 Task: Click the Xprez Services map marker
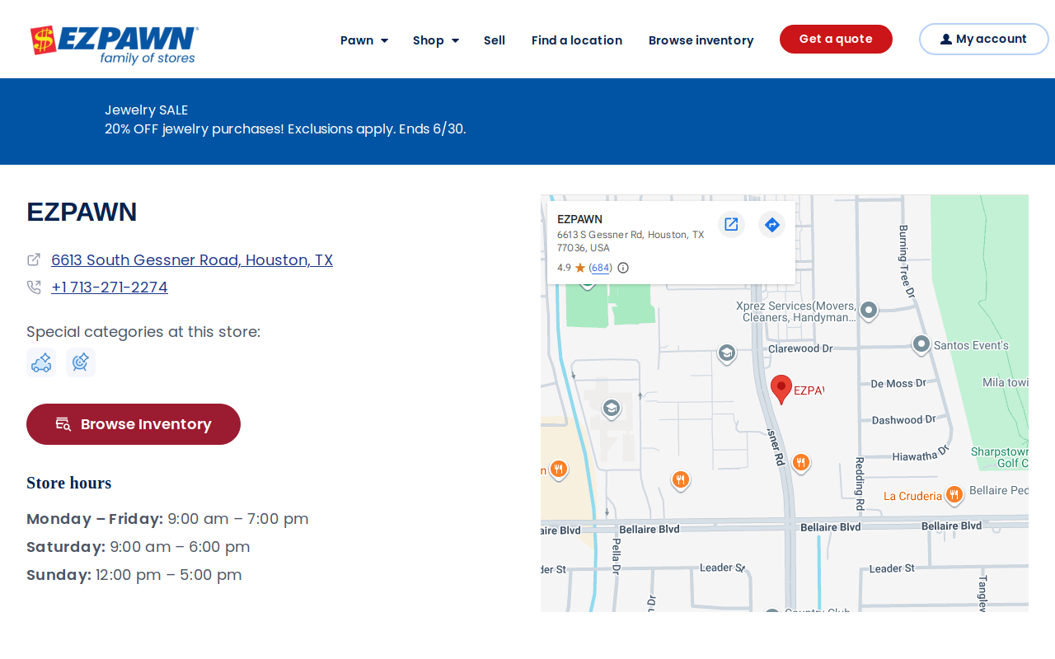click(x=869, y=310)
